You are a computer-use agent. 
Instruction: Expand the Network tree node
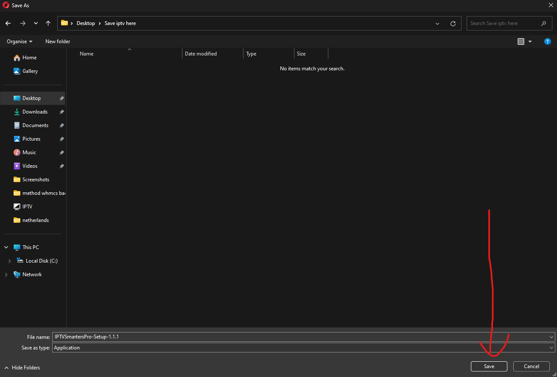point(6,274)
